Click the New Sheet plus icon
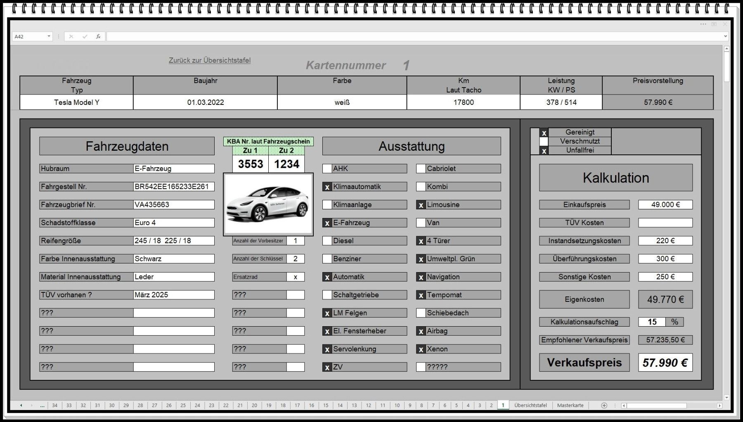 point(604,405)
